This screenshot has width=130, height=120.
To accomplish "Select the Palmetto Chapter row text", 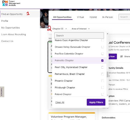I will [x=64, y=60].
